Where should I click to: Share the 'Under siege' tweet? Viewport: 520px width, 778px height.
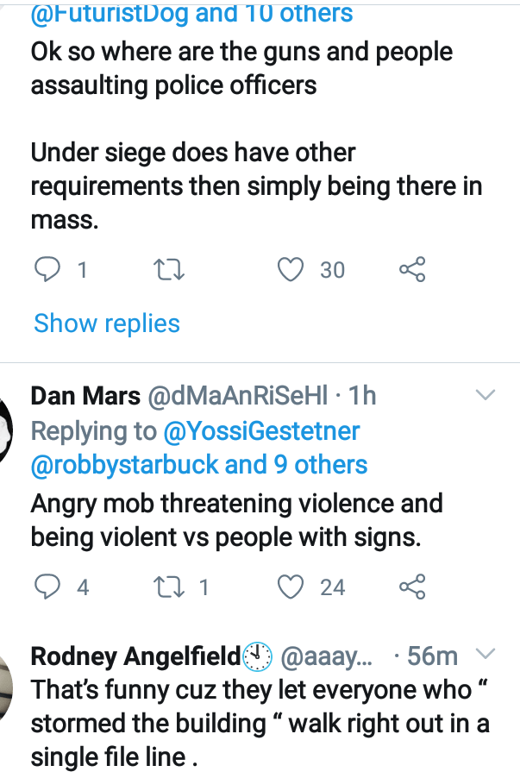click(x=412, y=270)
